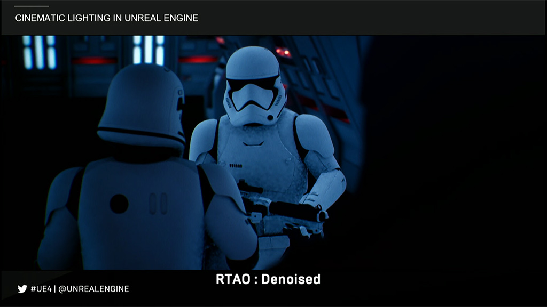Click the #UE4 hashtag text
547x307 pixels.
(x=41, y=289)
